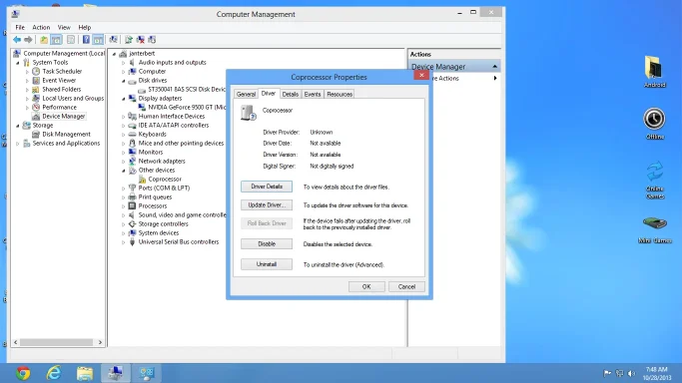Screen dimensions: 682x383
Task: Collapse the Storage node in the left tree
Action: click(x=18, y=126)
